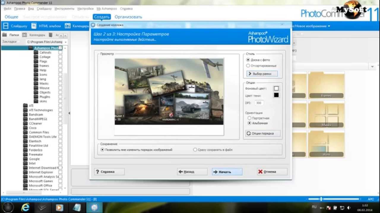Image resolution: width=380 pixels, height=213 pixels.
Task: Open the Правка menu
Action: point(20,9)
